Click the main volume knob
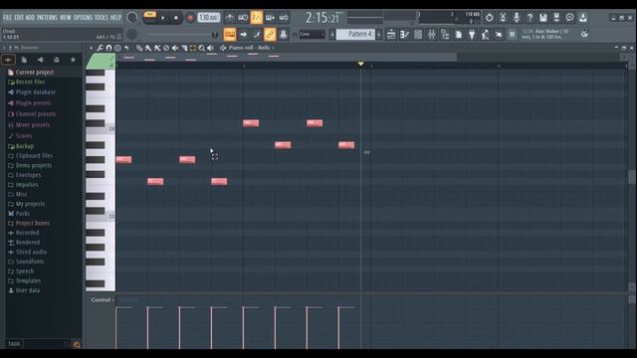This screenshot has height=358, width=637. point(131,18)
